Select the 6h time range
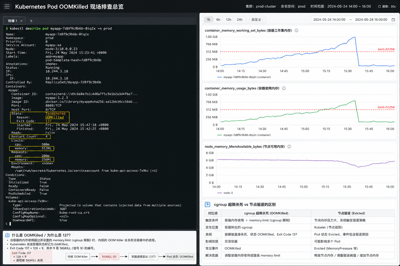This screenshot has width=400, height=266. pyautogui.click(x=218, y=19)
